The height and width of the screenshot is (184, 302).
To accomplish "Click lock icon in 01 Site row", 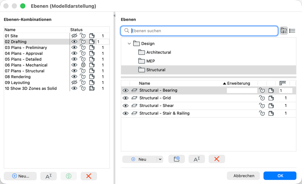I will tap(83, 36).
